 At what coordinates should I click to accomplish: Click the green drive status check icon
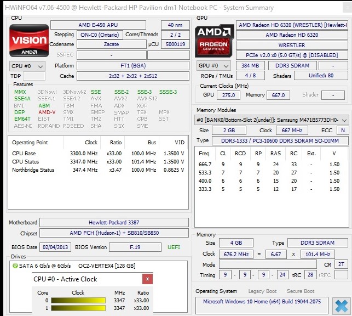pyautogui.click(x=15, y=266)
